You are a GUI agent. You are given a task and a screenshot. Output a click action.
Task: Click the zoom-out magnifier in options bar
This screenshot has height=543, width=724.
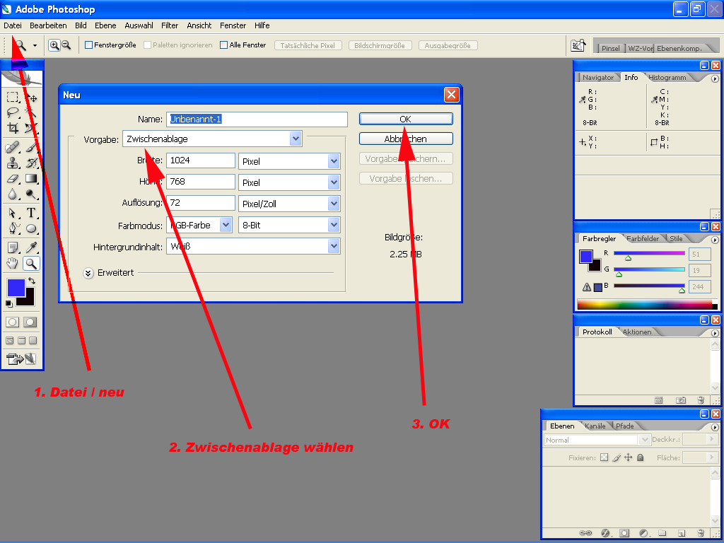click(x=66, y=45)
